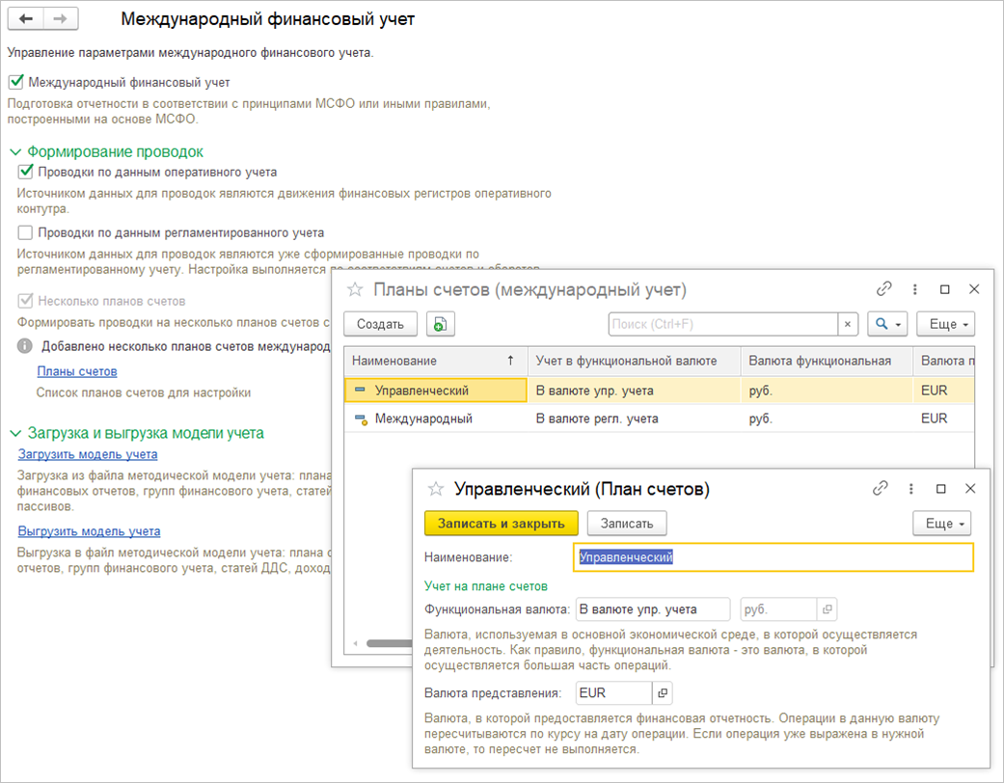Toggle Несколько планов счетов checkbox

[25, 300]
